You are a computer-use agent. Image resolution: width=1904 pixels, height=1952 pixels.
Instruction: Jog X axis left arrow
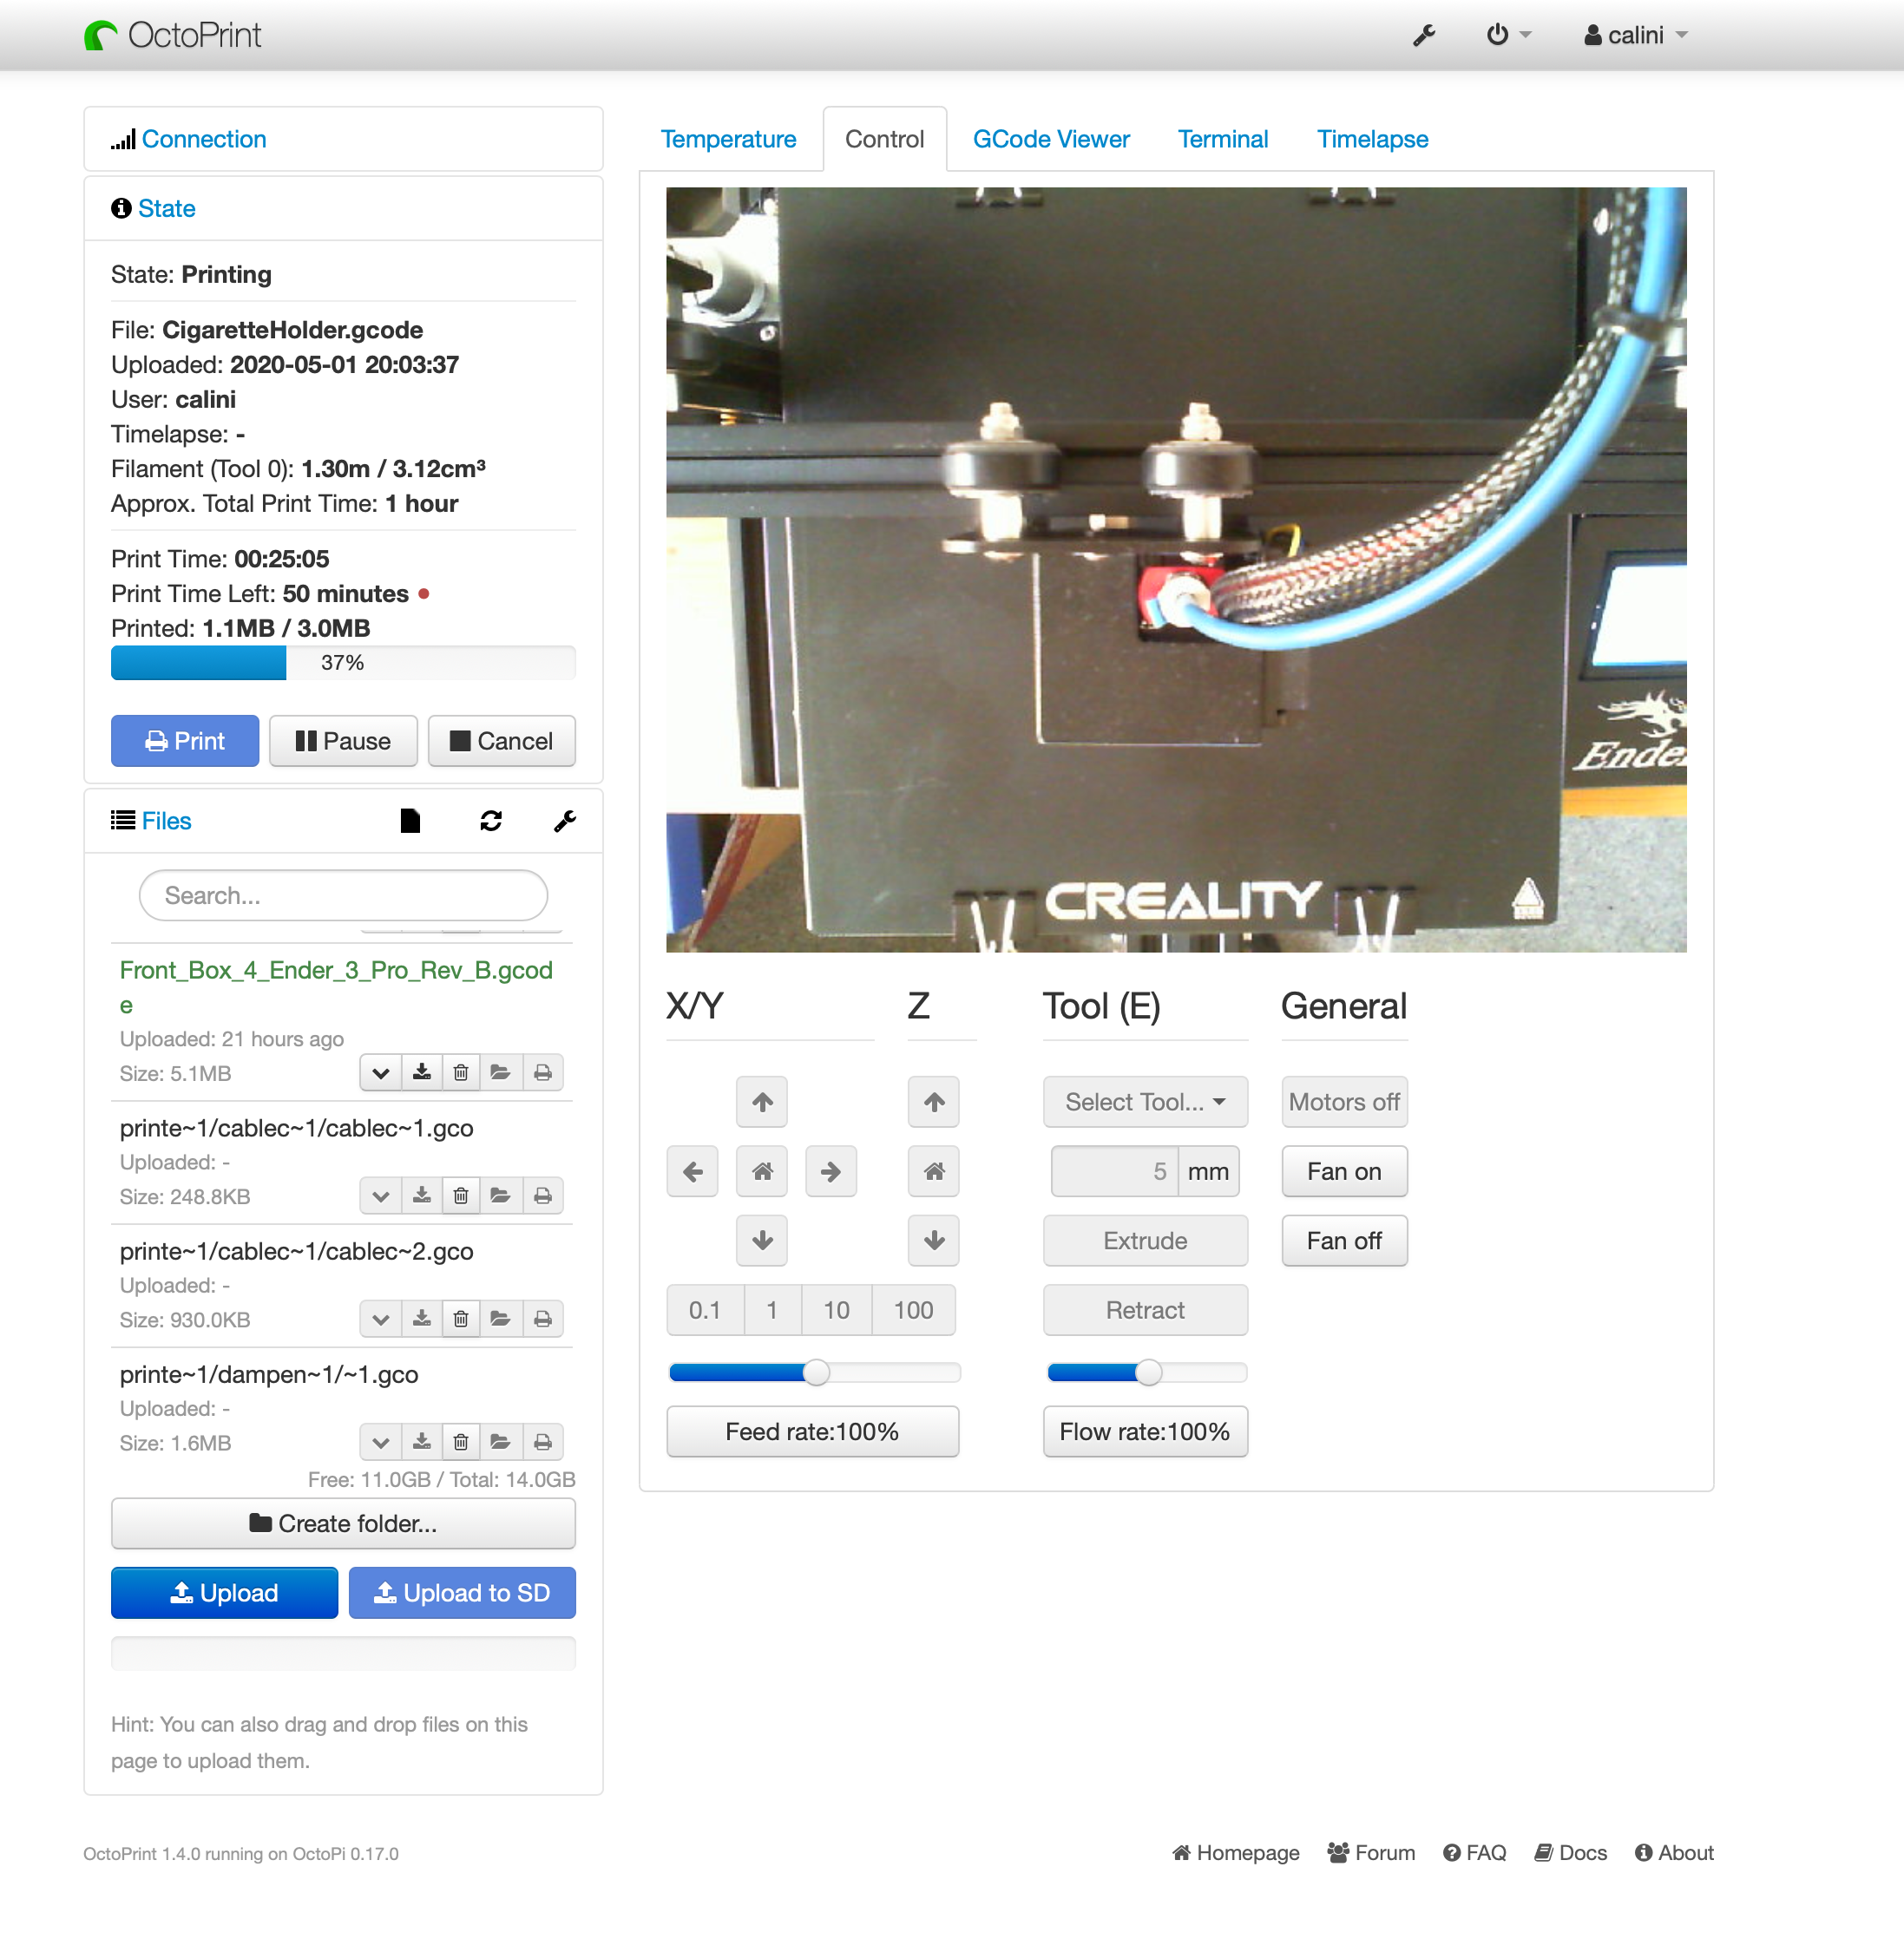[x=692, y=1171]
